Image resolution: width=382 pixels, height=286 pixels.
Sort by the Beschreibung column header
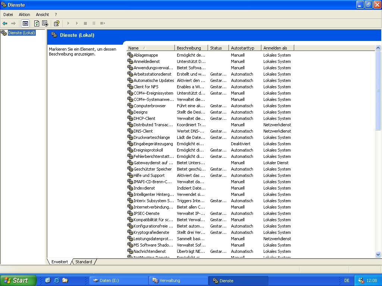point(191,48)
